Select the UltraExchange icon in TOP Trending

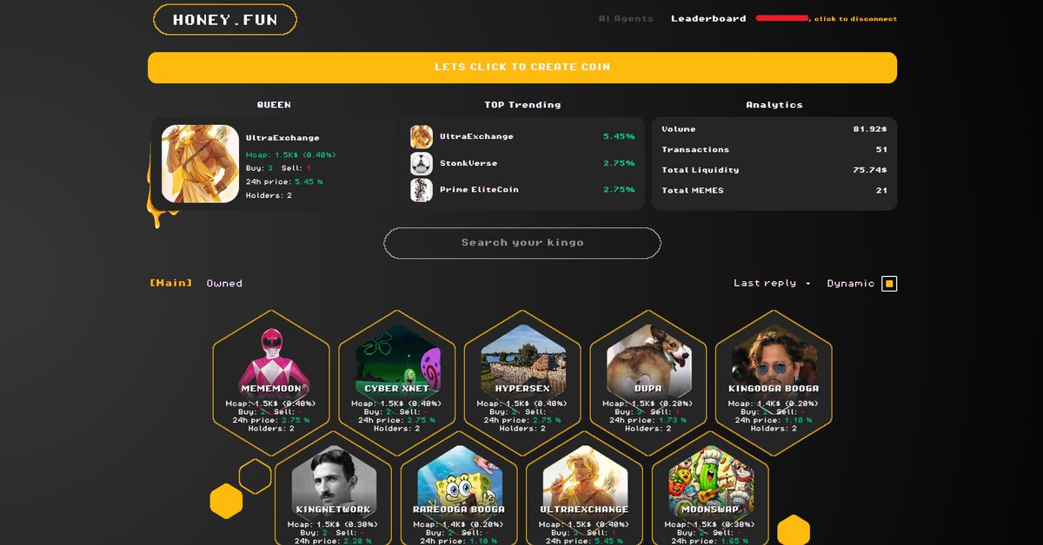[x=420, y=136]
